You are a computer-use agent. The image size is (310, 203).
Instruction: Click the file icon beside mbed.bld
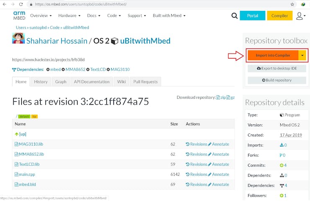click(16, 185)
